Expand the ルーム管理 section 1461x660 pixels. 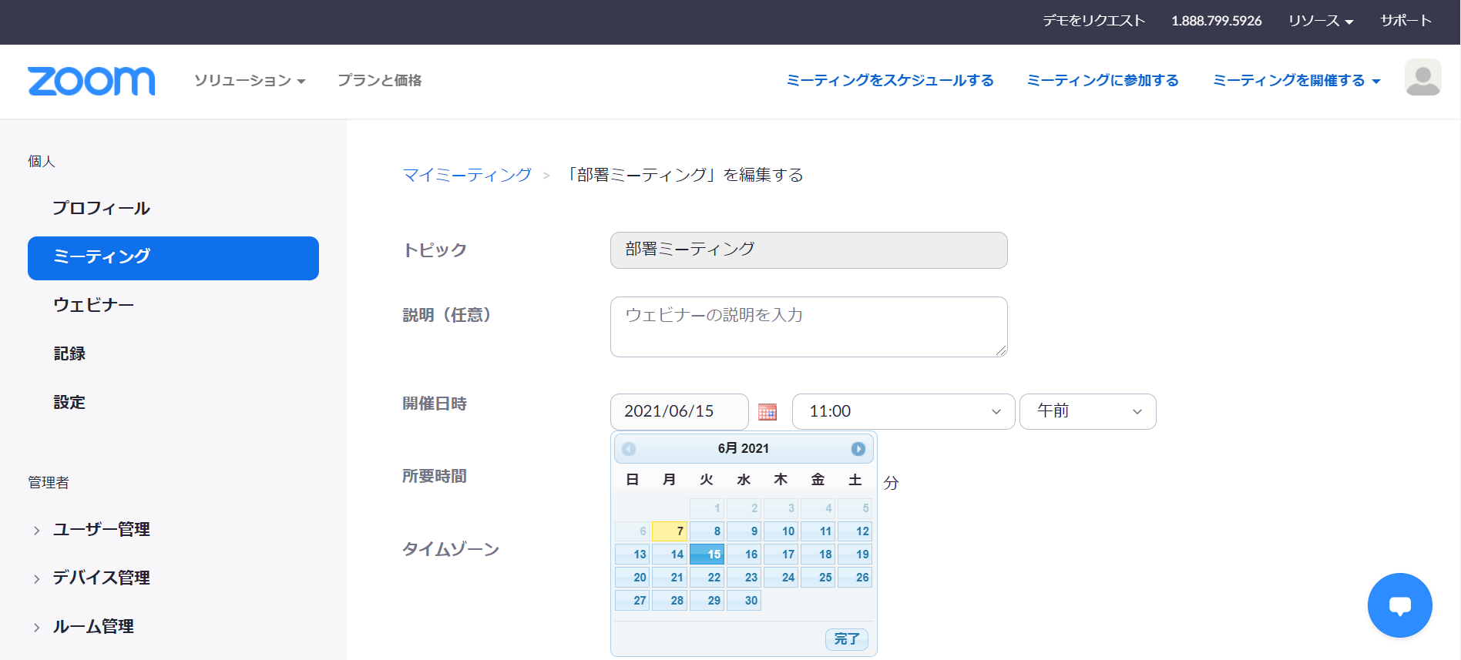click(93, 627)
